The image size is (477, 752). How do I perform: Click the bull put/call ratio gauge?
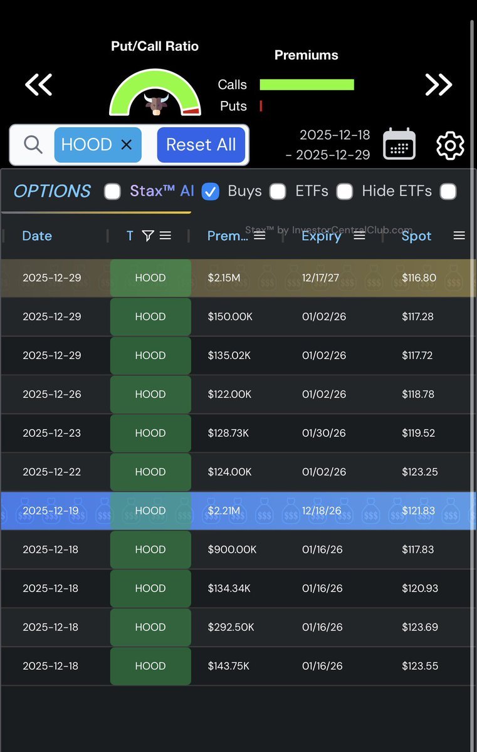(x=155, y=92)
